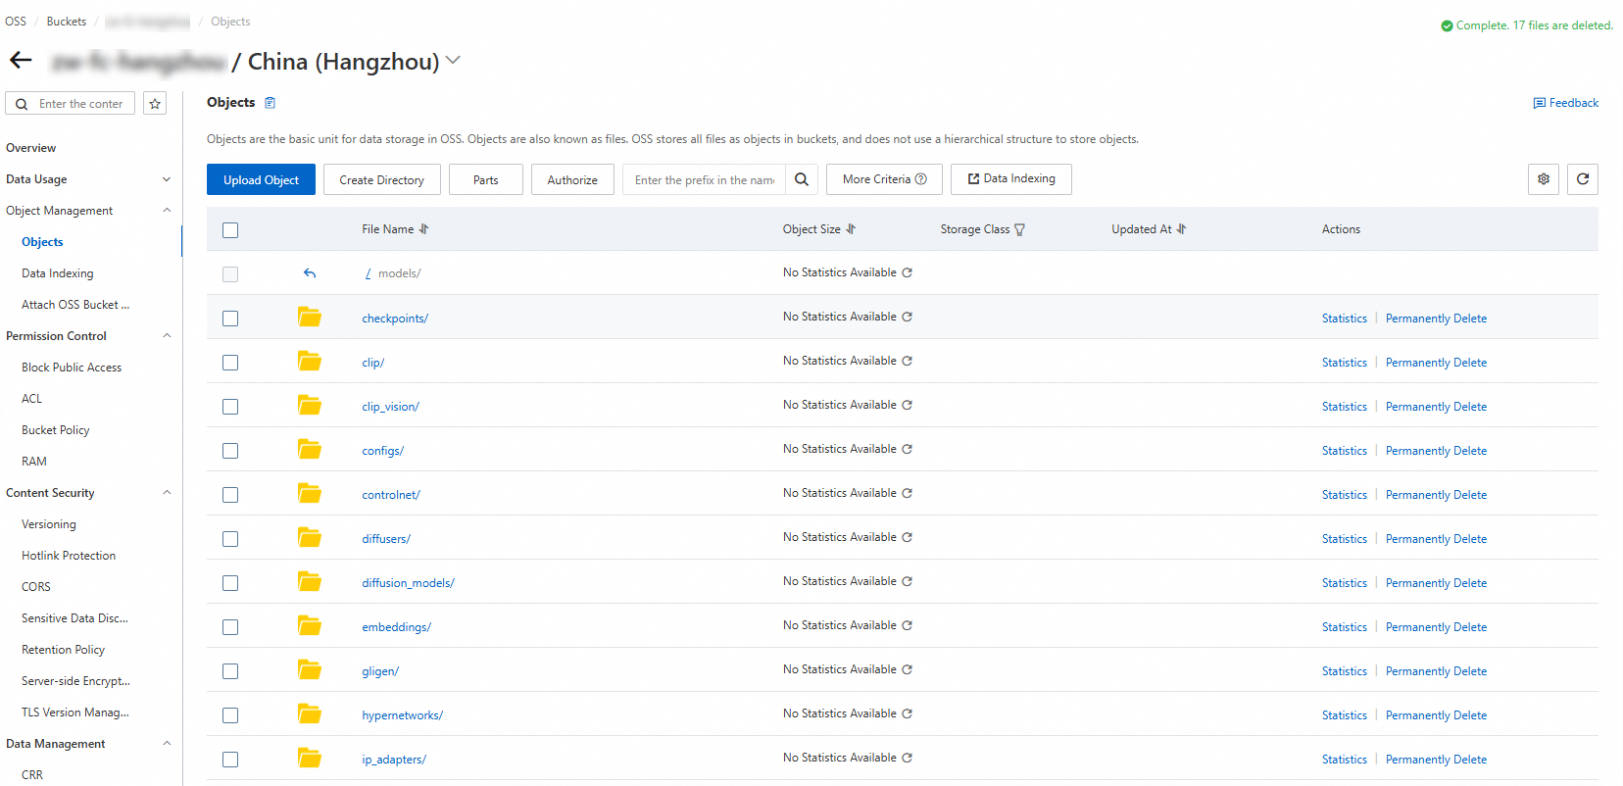
Task: Refresh statistics for controlnet/ row
Action: (908, 493)
